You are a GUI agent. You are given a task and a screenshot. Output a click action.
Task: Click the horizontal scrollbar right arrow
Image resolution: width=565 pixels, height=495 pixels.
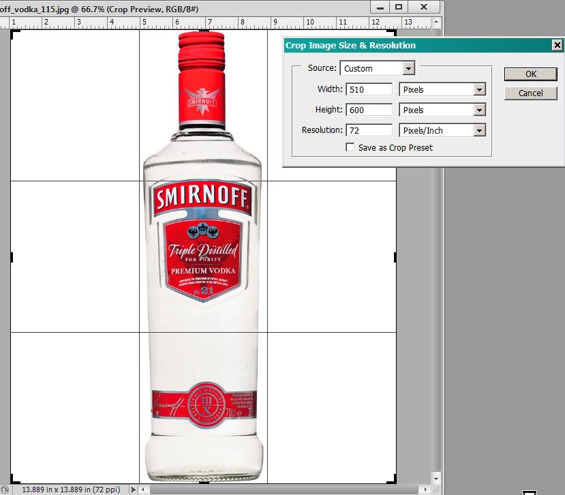pyautogui.click(x=426, y=490)
